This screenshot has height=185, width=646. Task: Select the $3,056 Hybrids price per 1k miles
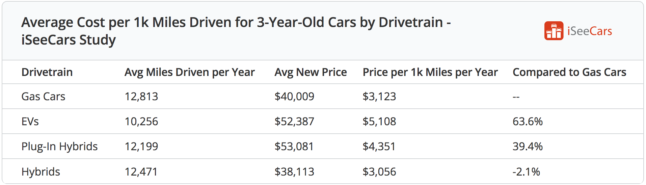(x=379, y=172)
